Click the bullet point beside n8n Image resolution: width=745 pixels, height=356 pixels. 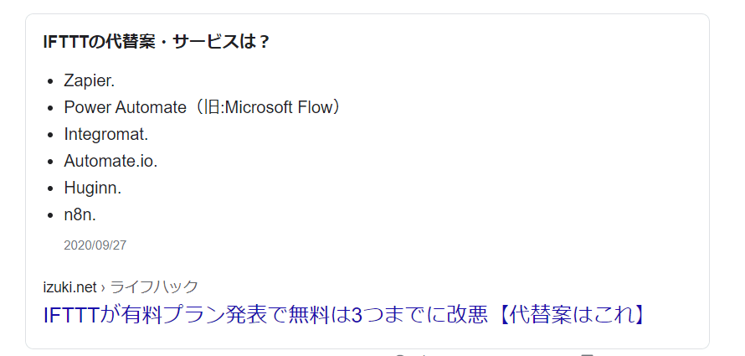50,214
